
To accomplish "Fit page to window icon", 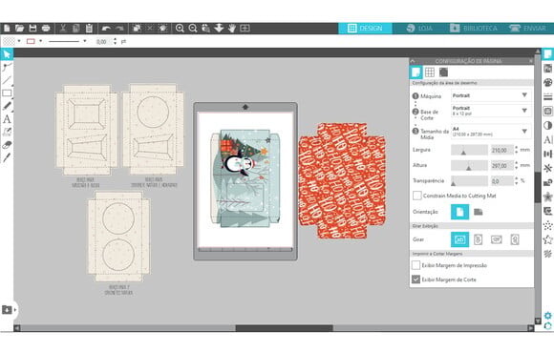I will pyautogui.click(x=245, y=28).
